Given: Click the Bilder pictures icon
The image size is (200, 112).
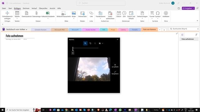Looking at the screenshot, I should click(x=74, y=13).
